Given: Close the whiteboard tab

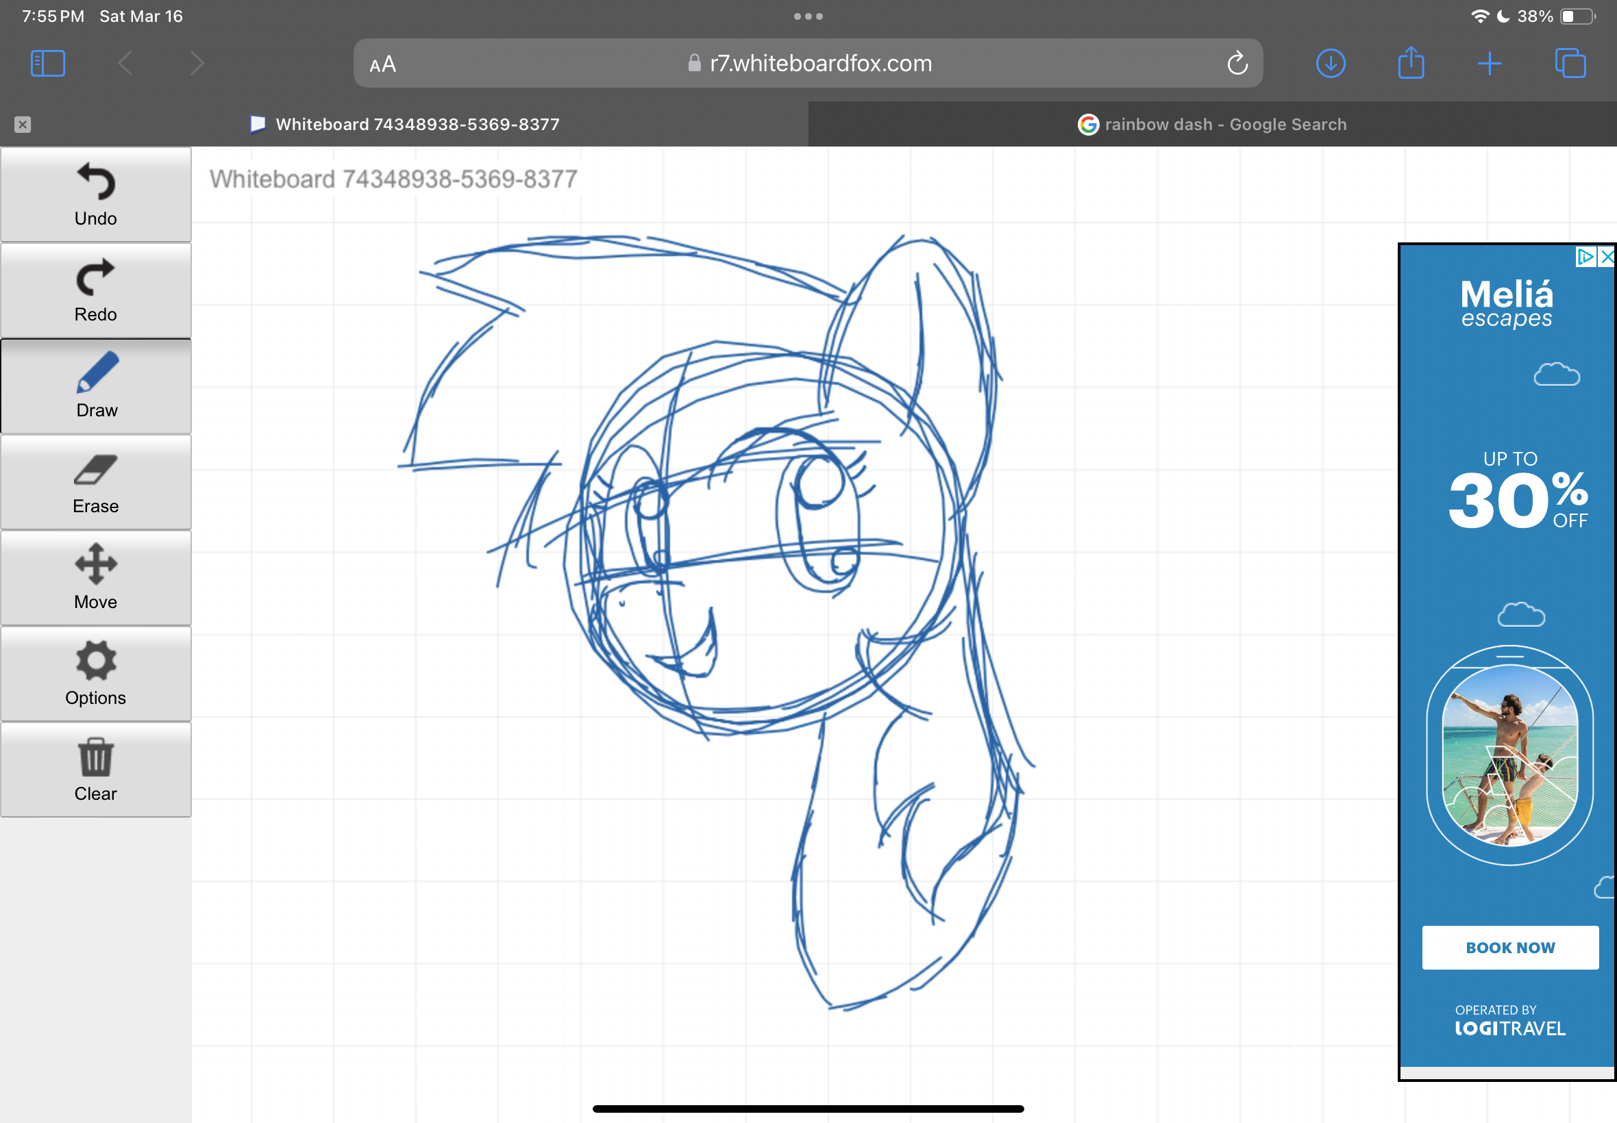Looking at the screenshot, I should pyautogui.click(x=23, y=124).
